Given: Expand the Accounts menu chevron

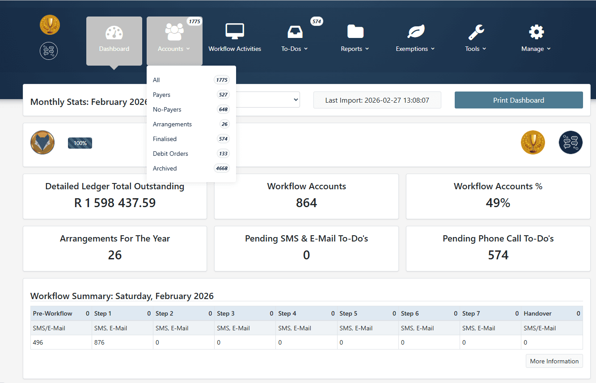Looking at the screenshot, I should (188, 49).
